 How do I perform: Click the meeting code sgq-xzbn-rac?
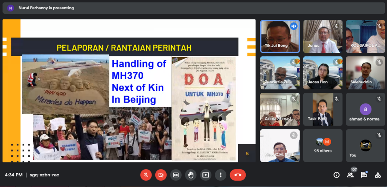click(x=44, y=175)
